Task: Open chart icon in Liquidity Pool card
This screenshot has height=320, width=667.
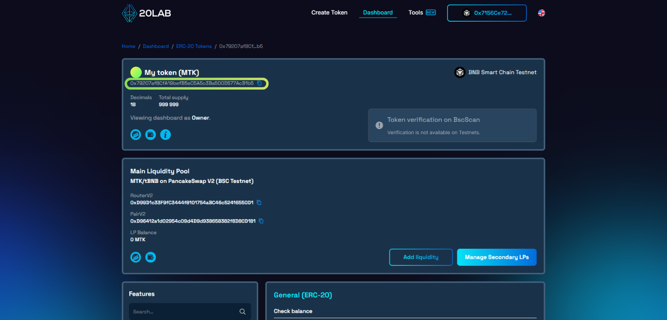Action: [135, 257]
